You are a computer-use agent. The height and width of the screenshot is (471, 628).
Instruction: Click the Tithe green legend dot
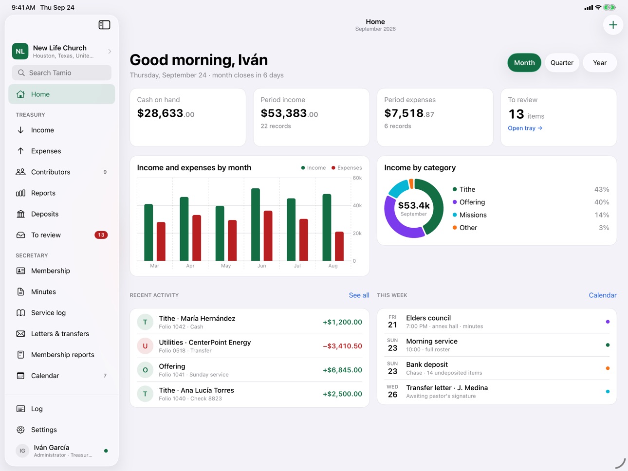(455, 189)
